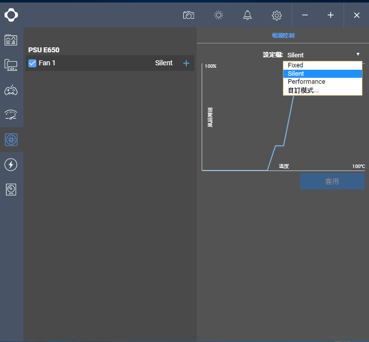Open the brightness lighting icon in the top bar
This screenshot has width=369, height=342.
218,15
